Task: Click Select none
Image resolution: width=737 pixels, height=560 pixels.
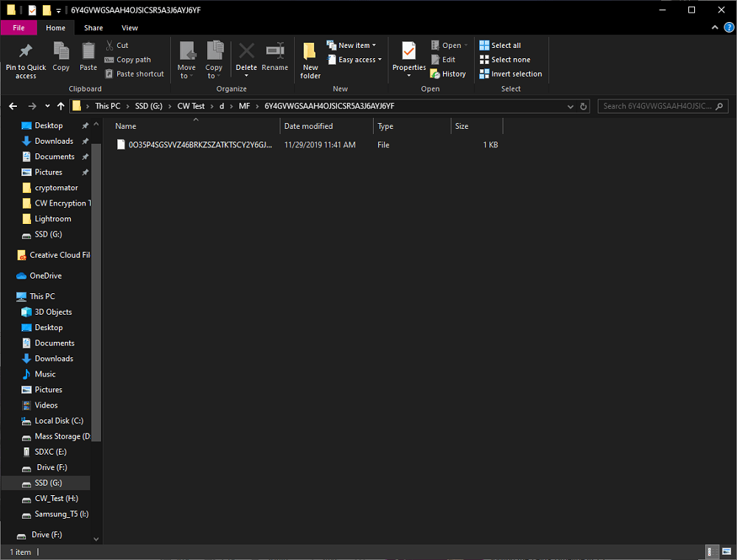Action: pyautogui.click(x=505, y=60)
